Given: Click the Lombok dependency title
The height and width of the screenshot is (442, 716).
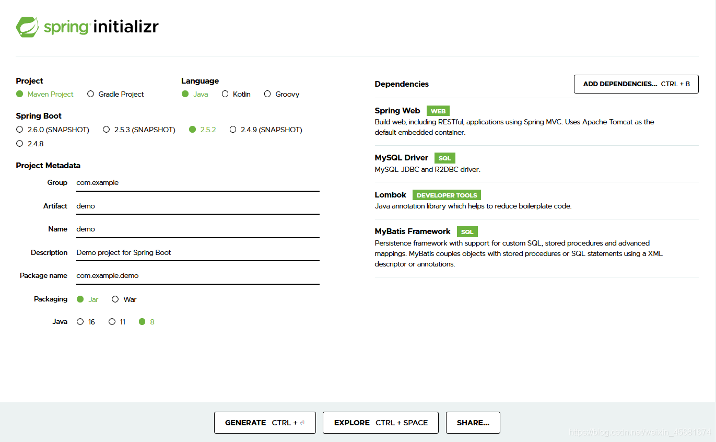Looking at the screenshot, I should click(391, 195).
